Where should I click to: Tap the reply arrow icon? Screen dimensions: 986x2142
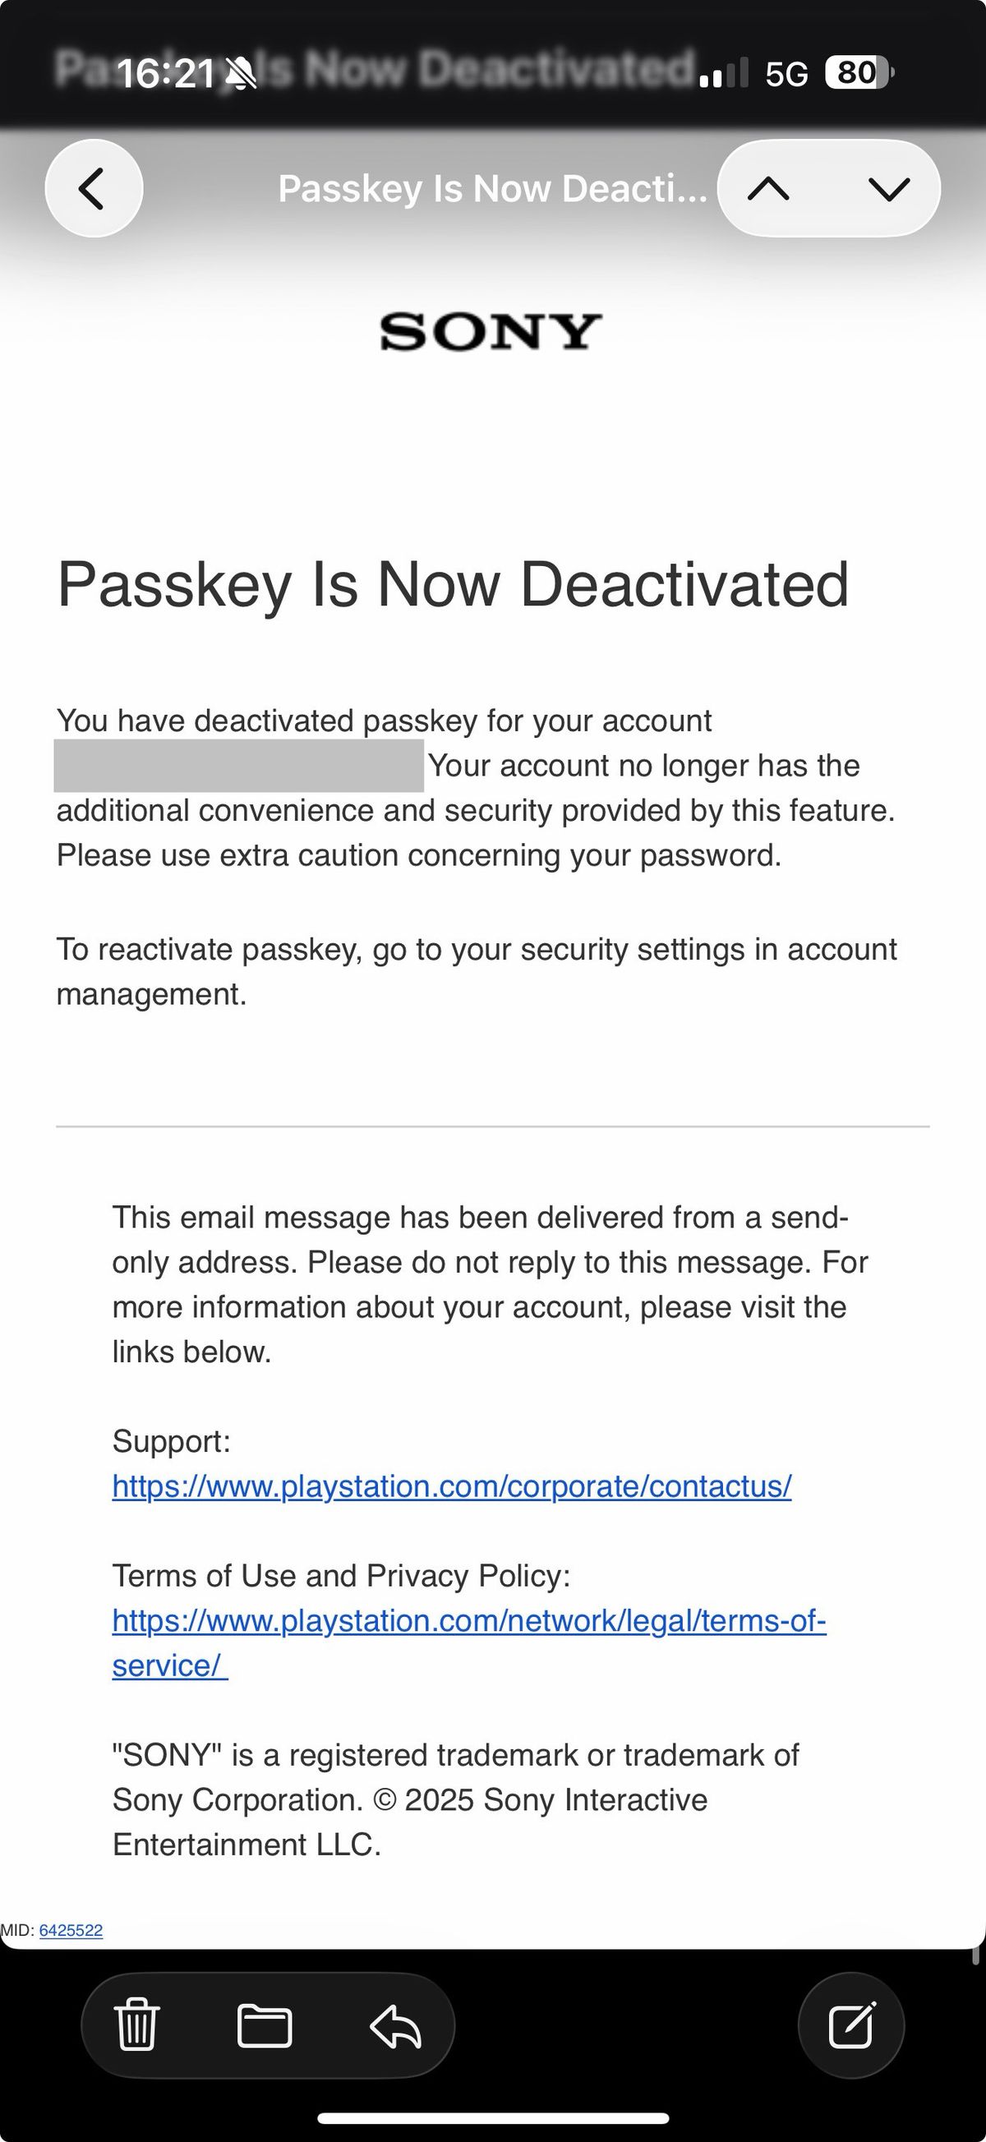[396, 2025]
